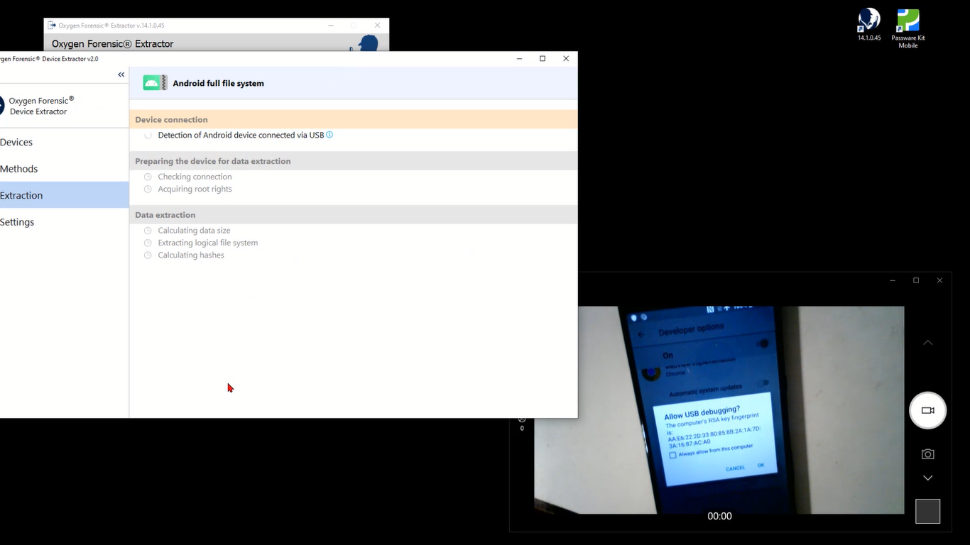This screenshot has height=545, width=970.
Task: Close the Device Extractor v2.0 window
Action: pyautogui.click(x=566, y=59)
